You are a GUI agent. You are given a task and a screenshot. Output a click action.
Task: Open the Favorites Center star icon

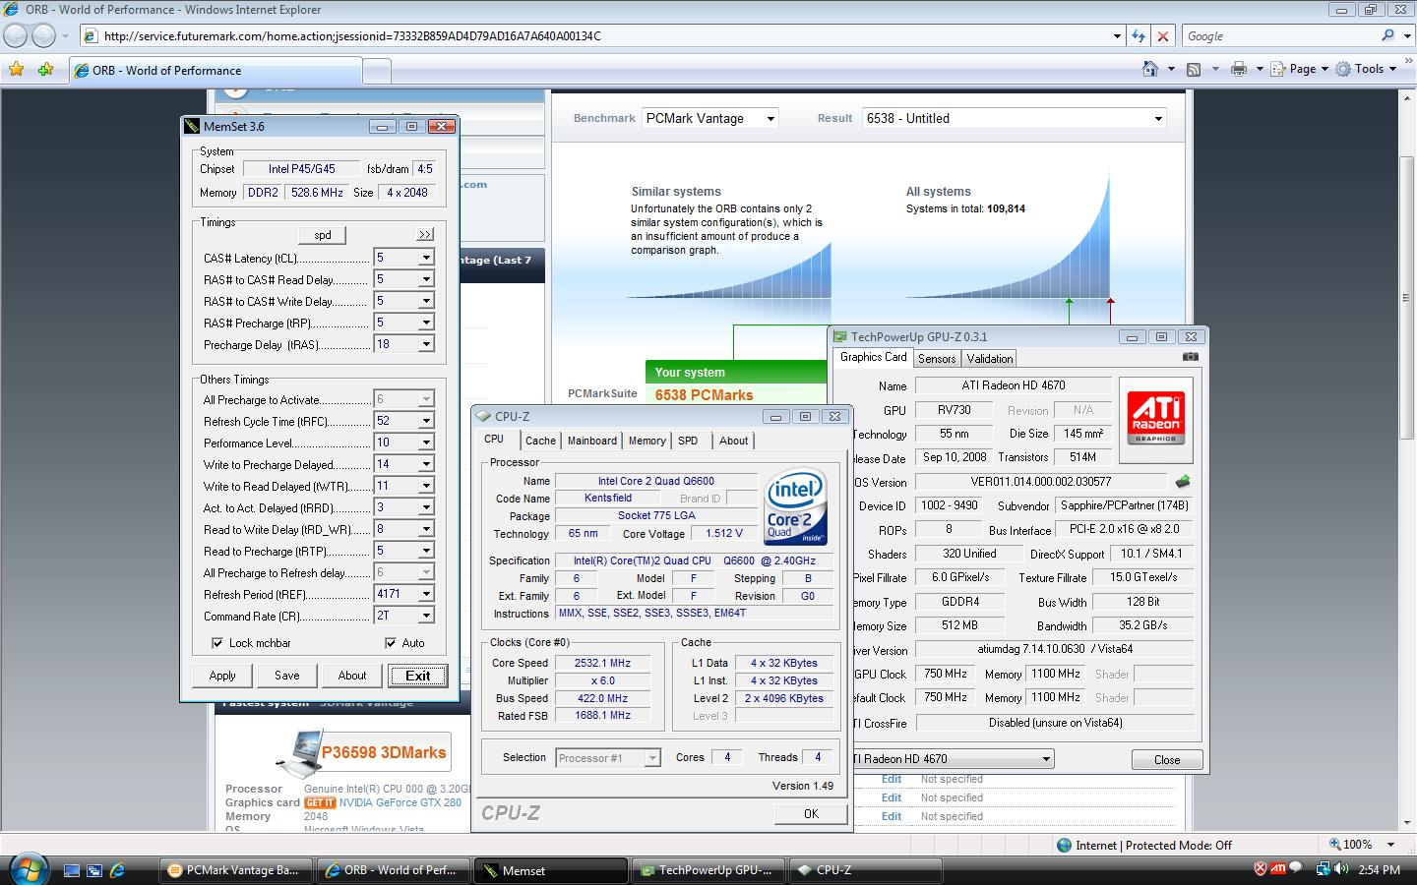[x=16, y=69]
